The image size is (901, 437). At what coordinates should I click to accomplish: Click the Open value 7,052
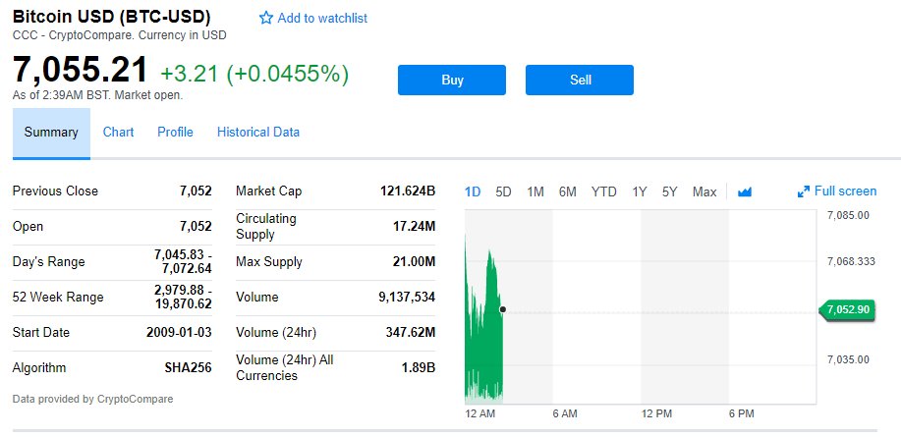click(196, 227)
